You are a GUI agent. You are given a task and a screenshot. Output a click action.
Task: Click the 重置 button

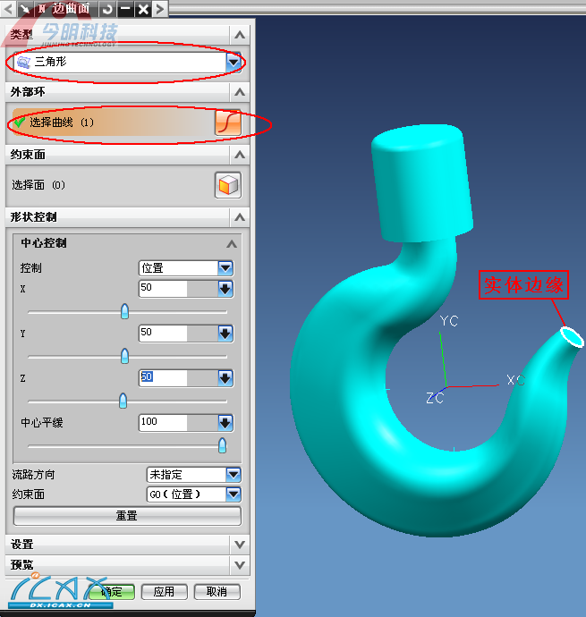127,516
